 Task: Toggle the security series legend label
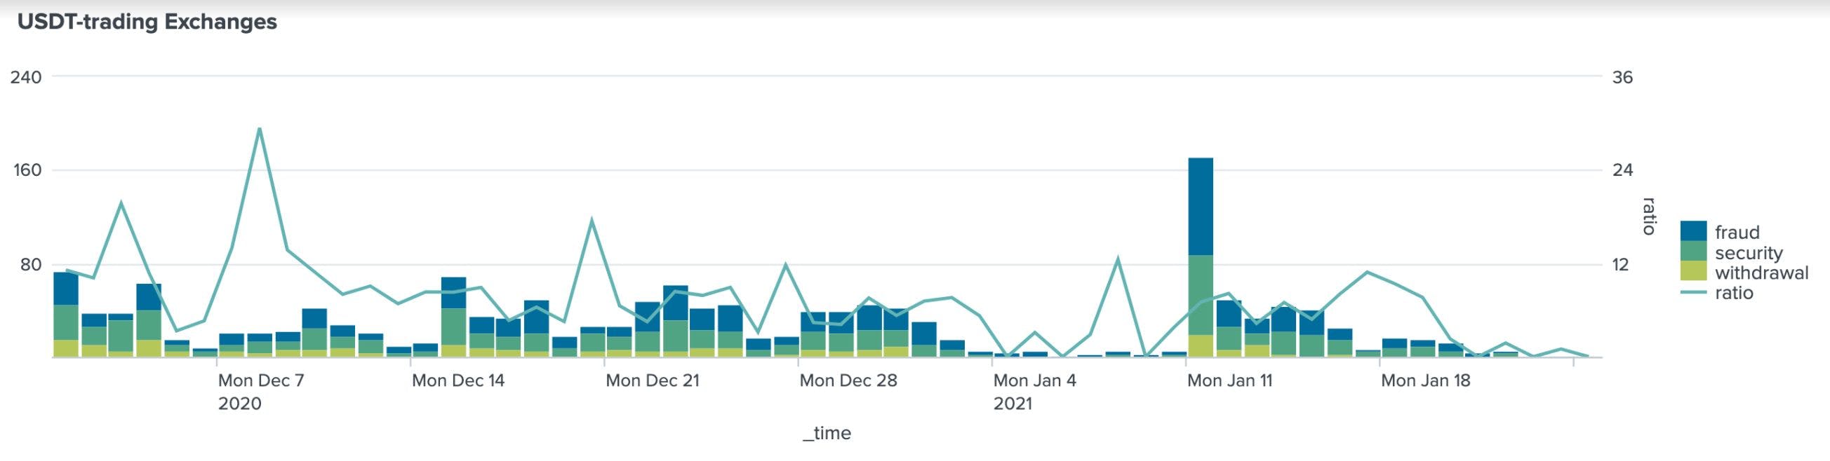tap(1749, 253)
